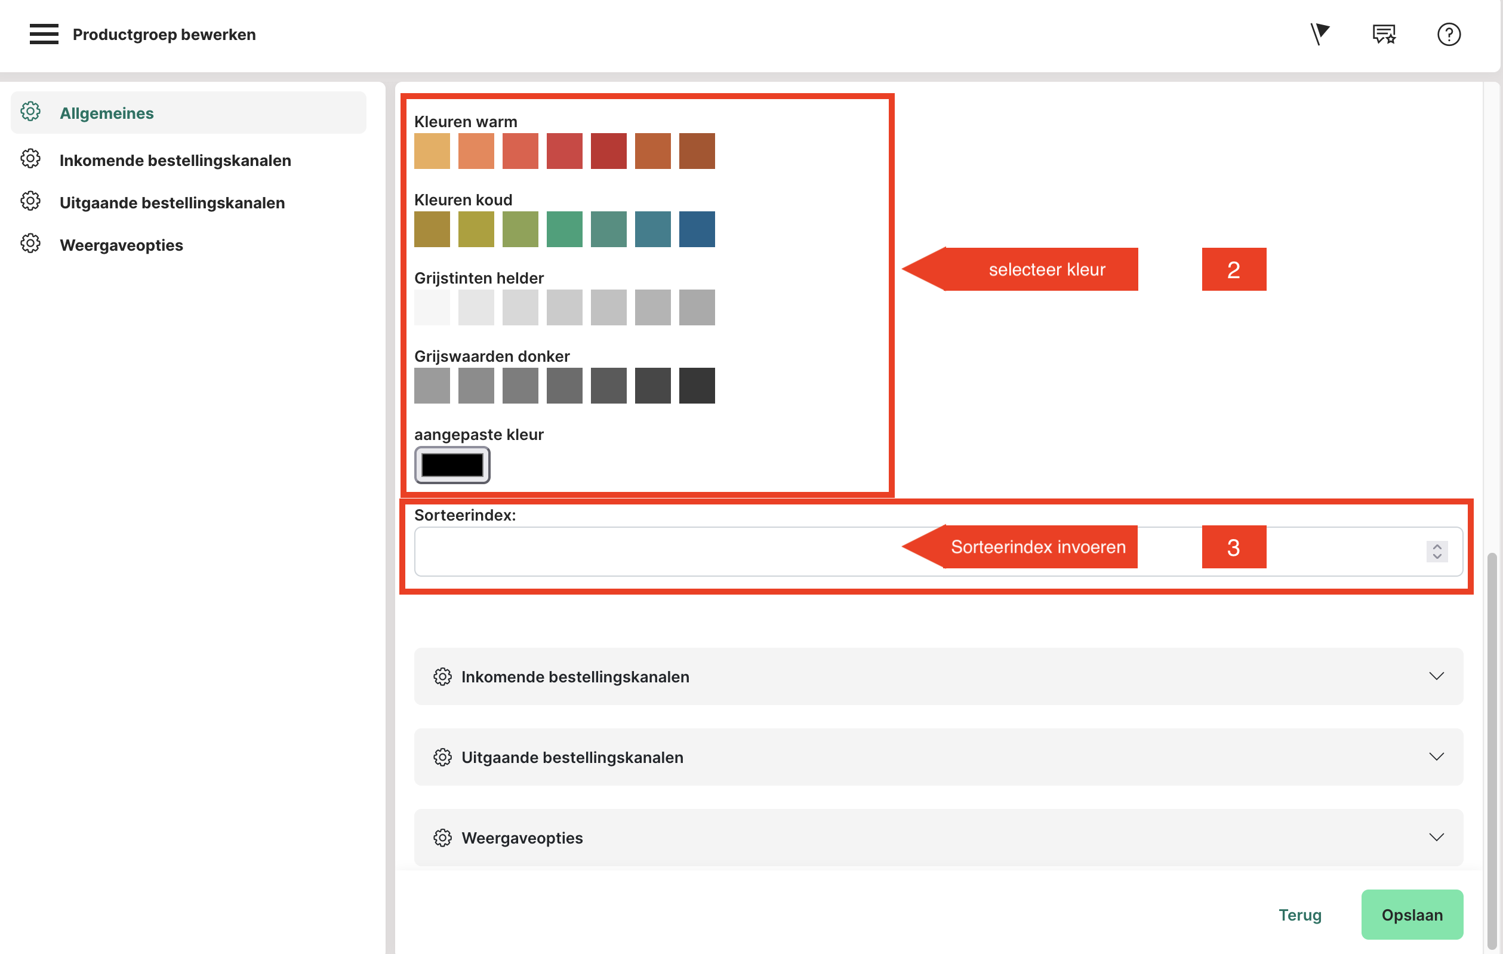Click gear icon in Uitgaande bestellingskanalen panel
Image resolution: width=1503 pixels, height=954 pixels.
click(442, 758)
